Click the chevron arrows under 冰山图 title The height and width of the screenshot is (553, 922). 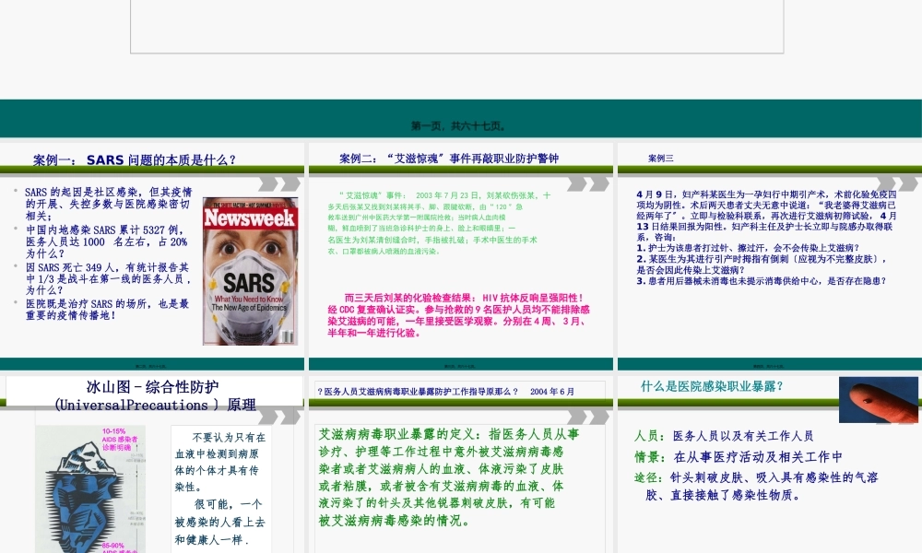[281, 416]
